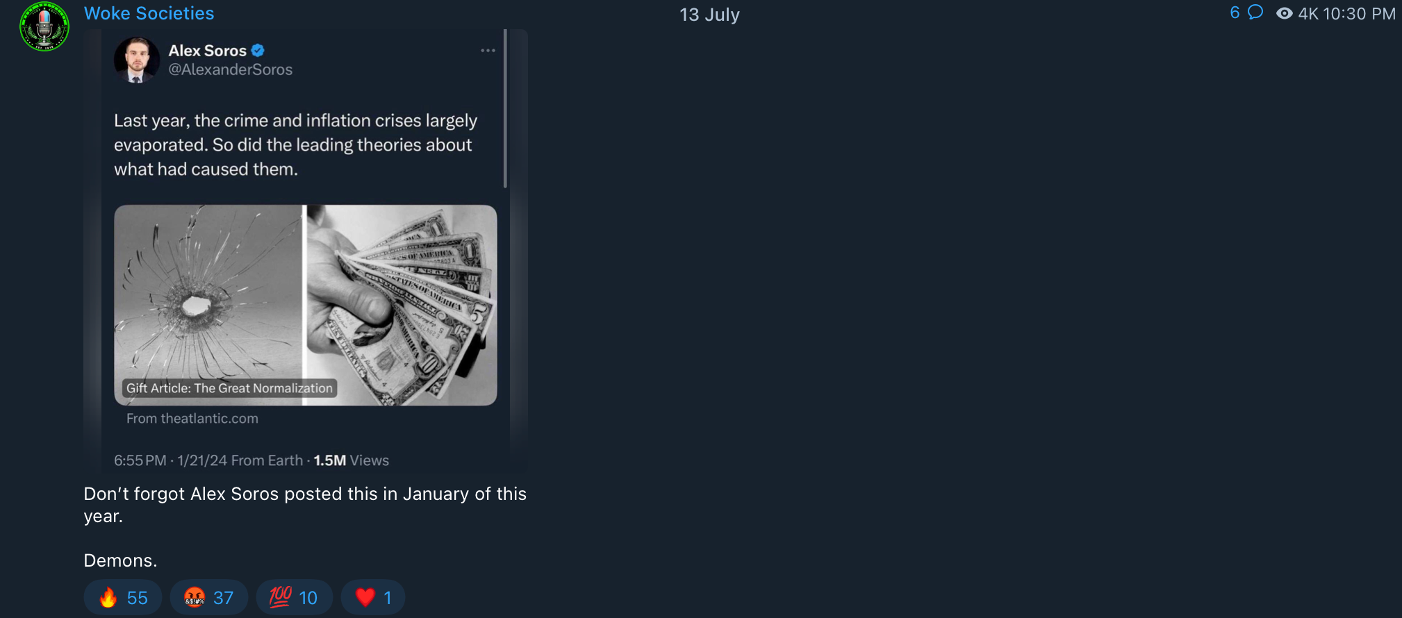This screenshot has height=618, width=1402.
Task: Toggle the angry face reaction 37
Action: click(208, 597)
